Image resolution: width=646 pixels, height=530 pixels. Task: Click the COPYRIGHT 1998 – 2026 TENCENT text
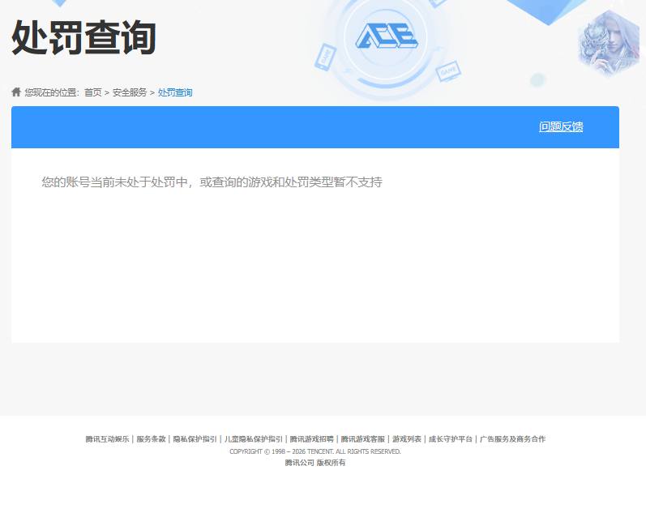pos(315,451)
